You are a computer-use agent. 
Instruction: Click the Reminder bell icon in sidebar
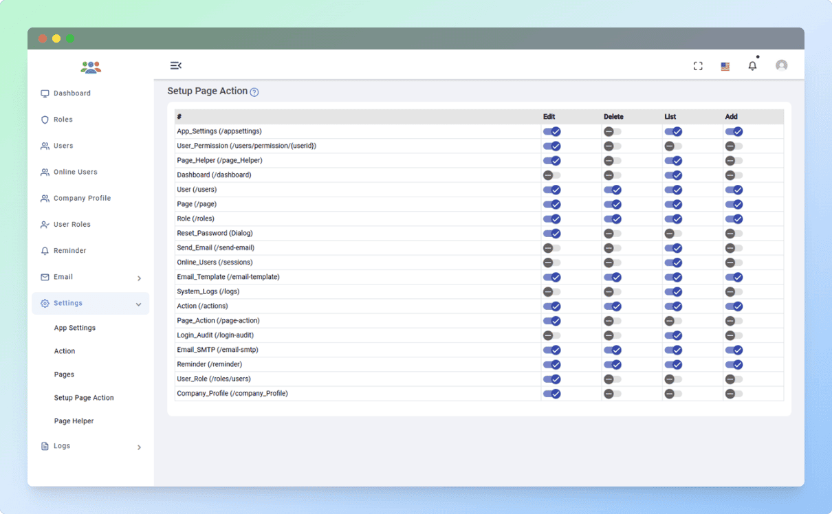[45, 251]
